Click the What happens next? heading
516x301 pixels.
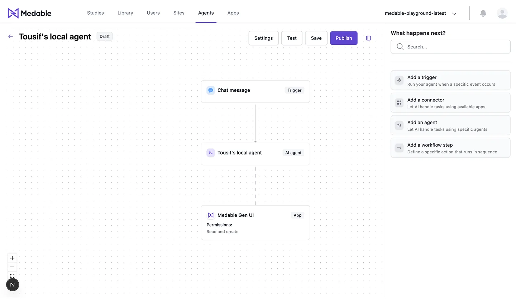[418, 33]
